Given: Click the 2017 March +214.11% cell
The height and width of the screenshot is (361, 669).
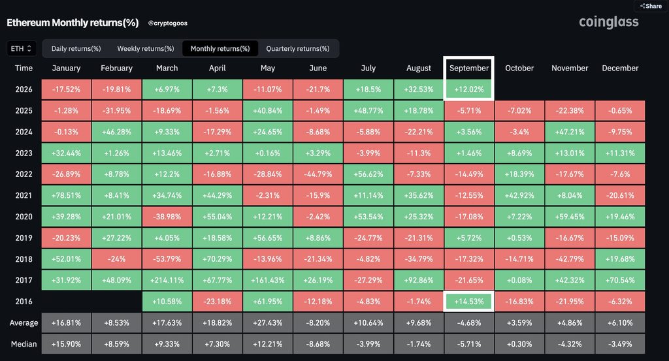Looking at the screenshot, I should pos(167,281).
